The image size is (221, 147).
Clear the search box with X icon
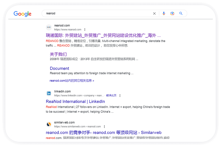(154, 14)
